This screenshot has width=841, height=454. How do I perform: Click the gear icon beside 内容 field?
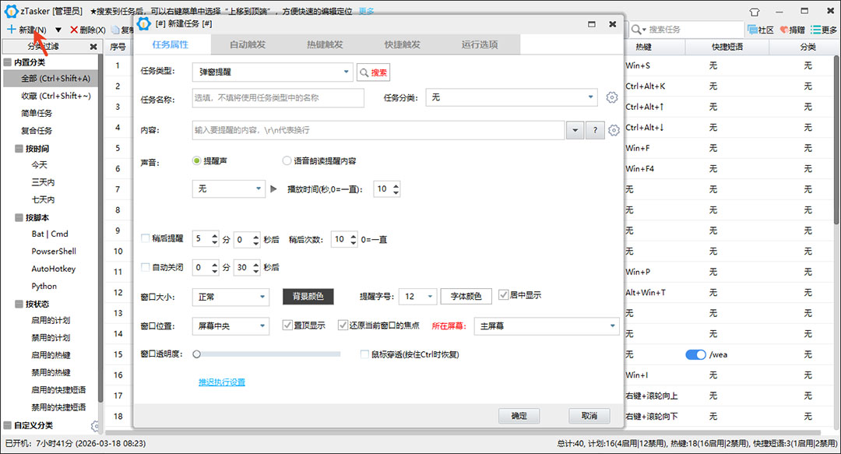click(x=614, y=130)
